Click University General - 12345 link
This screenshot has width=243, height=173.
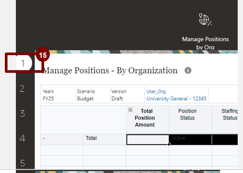(176, 98)
